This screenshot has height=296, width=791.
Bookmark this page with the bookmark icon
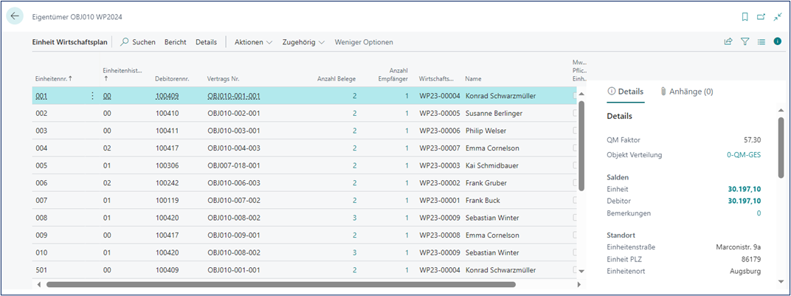[x=745, y=16]
